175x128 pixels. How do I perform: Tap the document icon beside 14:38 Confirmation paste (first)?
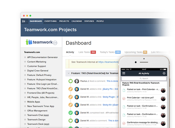pyautogui.click(x=124, y=107)
